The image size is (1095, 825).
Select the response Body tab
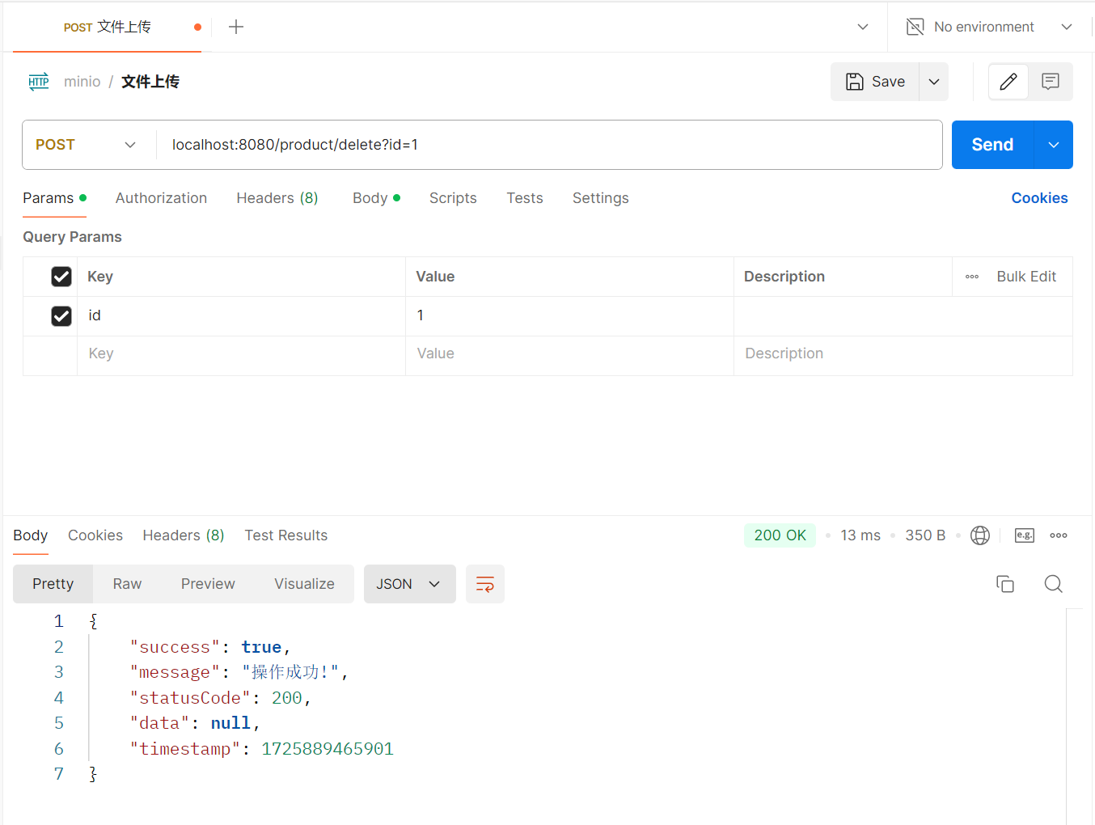pyautogui.click(x=31, y=535)
